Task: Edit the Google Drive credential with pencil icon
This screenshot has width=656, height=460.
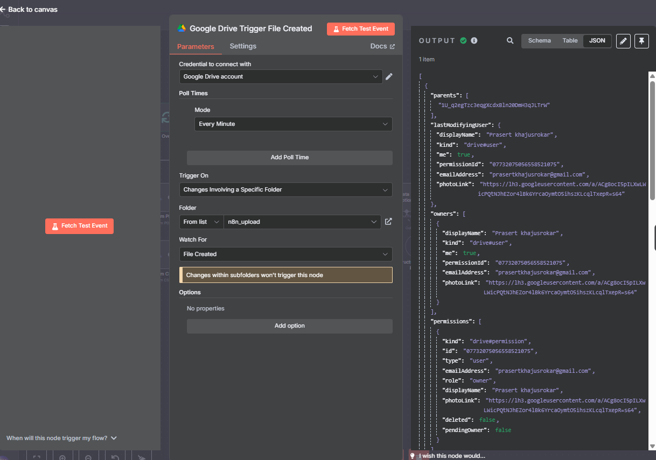Action: point(389,77)
